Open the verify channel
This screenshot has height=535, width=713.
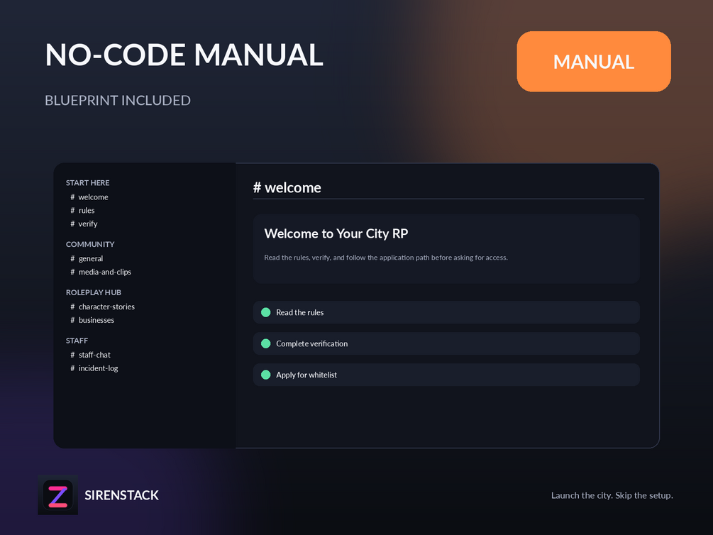pyautogui.click(x=84, y=224)
